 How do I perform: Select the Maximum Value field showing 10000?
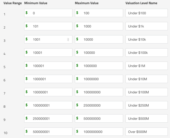(99, 39)
